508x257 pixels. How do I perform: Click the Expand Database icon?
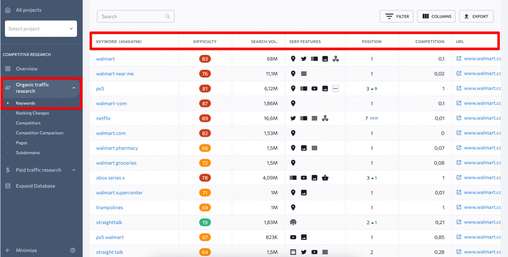coord(8,186)
